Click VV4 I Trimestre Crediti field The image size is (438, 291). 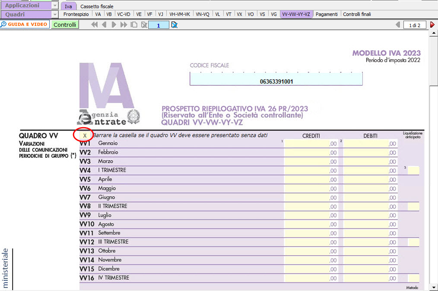[311, 170]
